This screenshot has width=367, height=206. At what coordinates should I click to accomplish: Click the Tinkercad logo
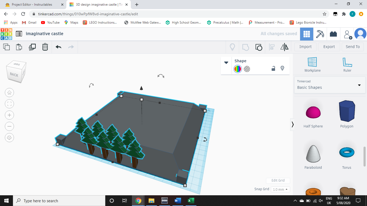pyautogui.click(x=6, y=34)
